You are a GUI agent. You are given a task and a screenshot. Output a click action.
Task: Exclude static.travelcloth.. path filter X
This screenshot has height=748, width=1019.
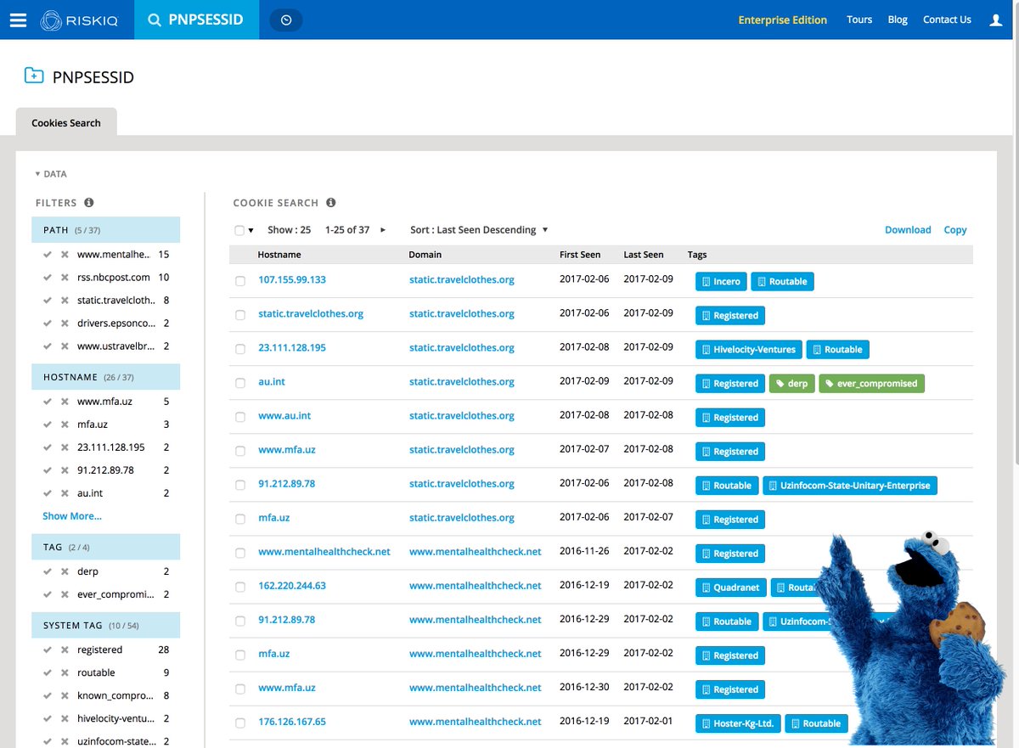[x=65, y=300]
